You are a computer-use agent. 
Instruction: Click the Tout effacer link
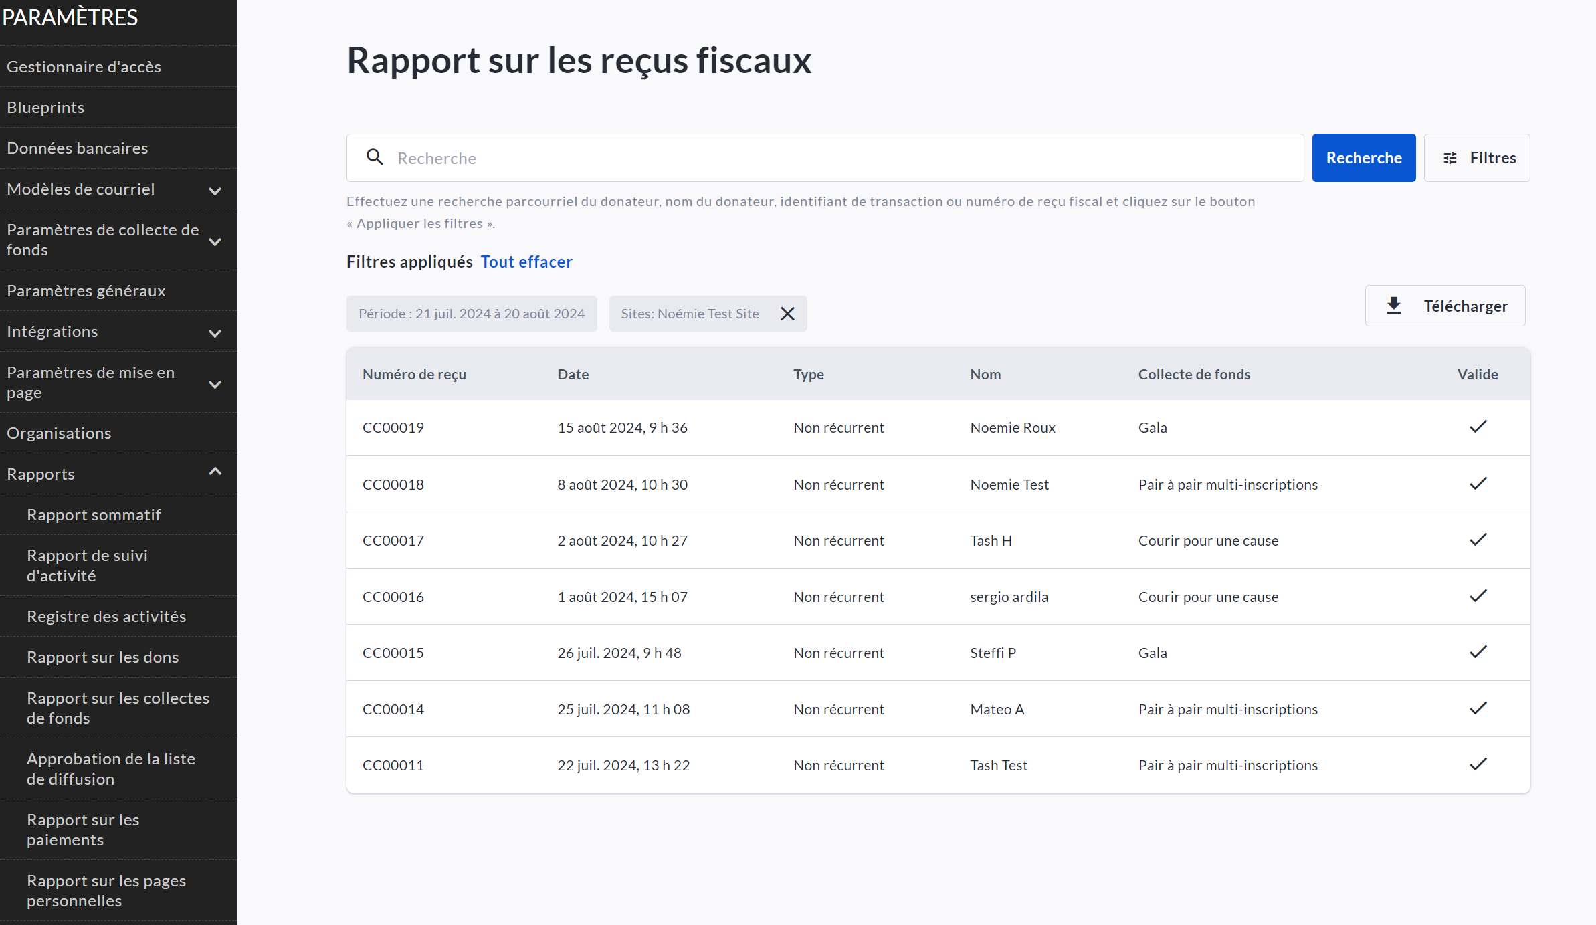pyautogui.click(x=526, y=262)
